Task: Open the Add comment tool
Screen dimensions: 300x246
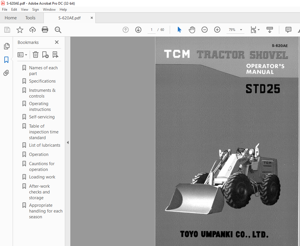Action: tap(288, 30)
